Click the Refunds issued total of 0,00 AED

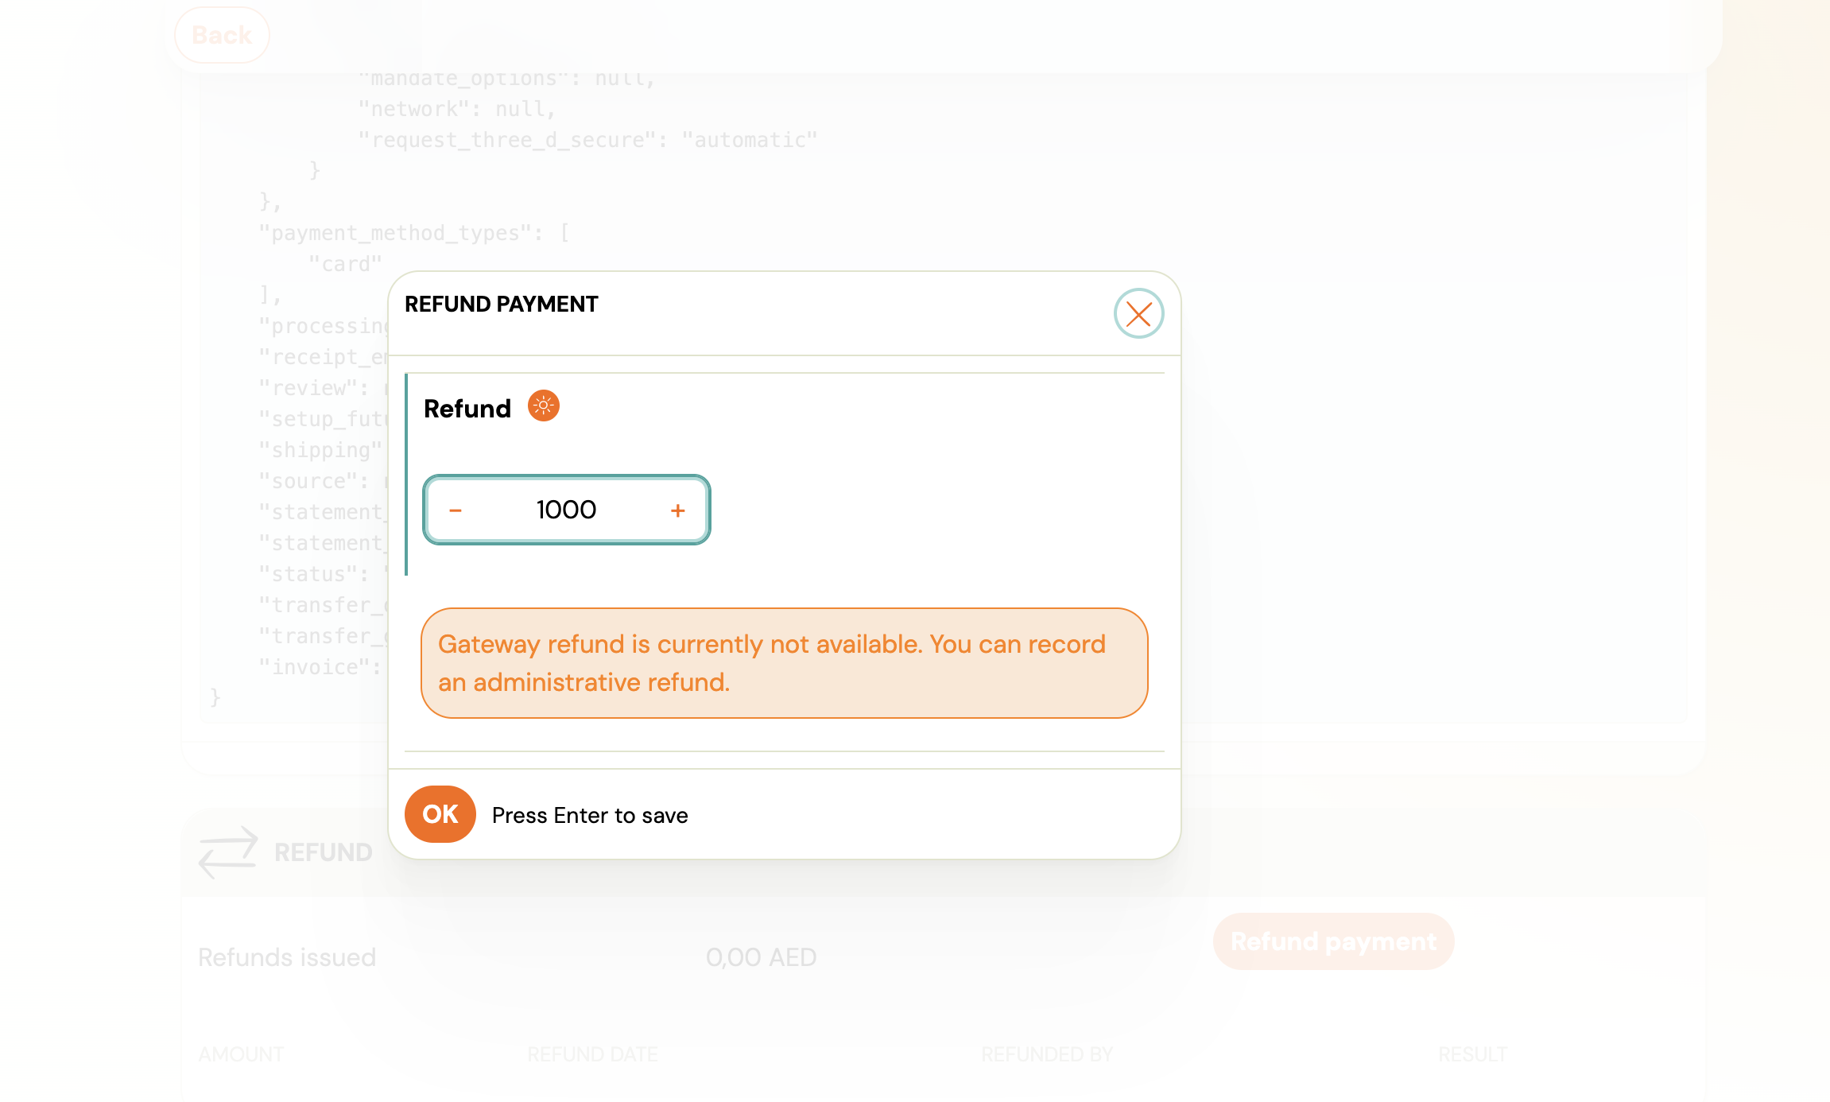pyautogui.click(x=761, y=956)
